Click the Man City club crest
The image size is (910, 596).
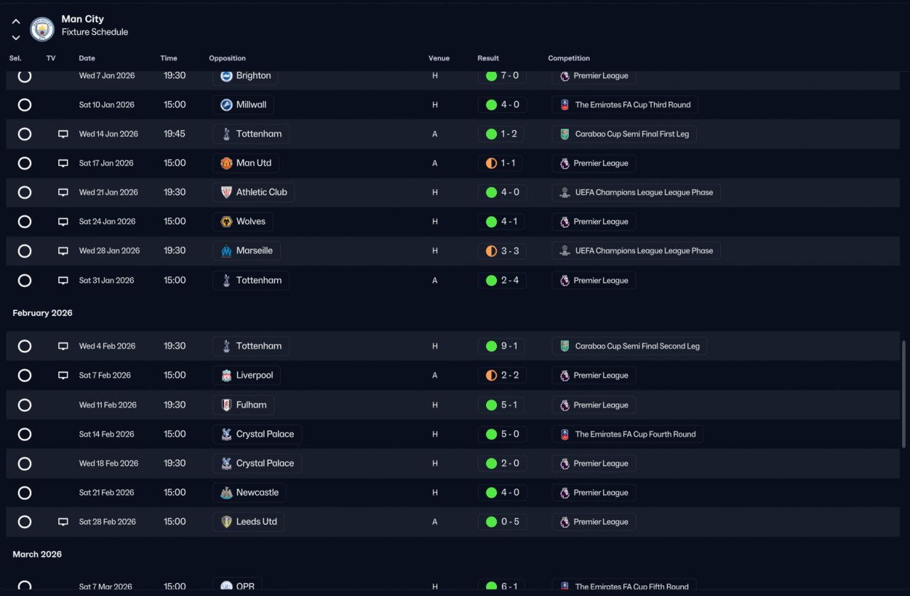click(42, 29)
